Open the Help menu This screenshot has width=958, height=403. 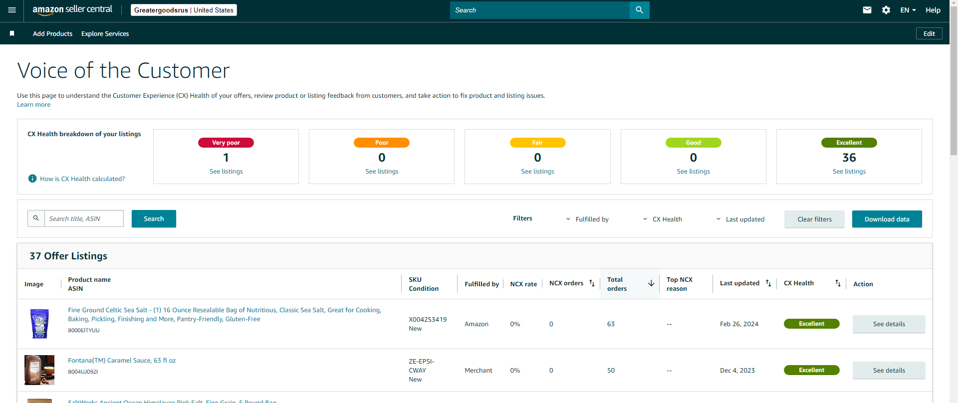click(933, 10)
